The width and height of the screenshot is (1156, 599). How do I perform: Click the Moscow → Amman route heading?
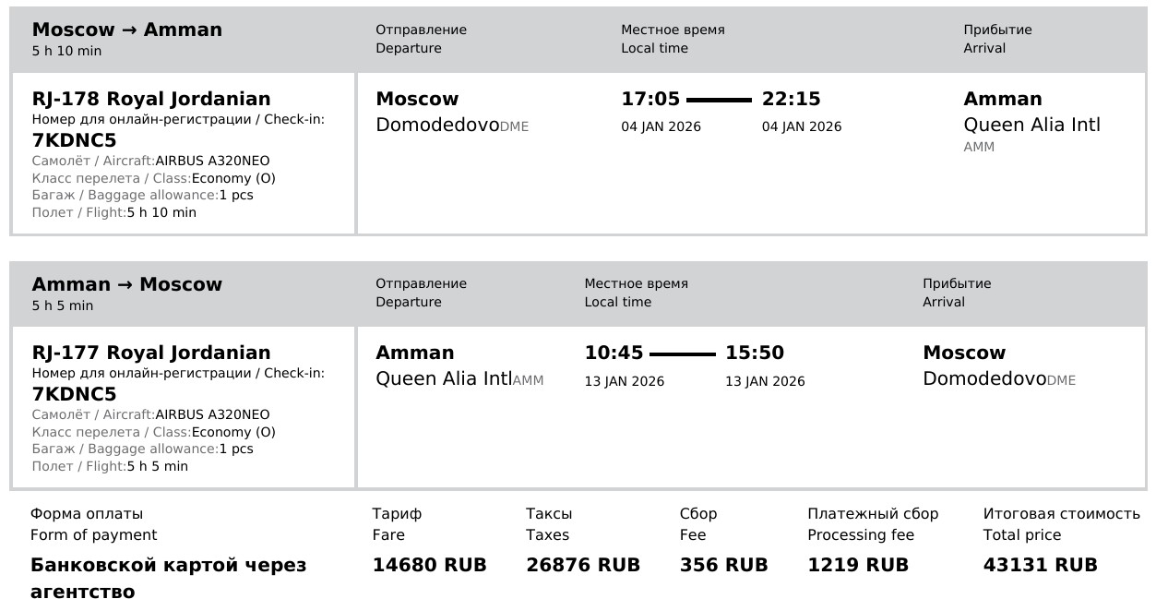click(127, 30)
